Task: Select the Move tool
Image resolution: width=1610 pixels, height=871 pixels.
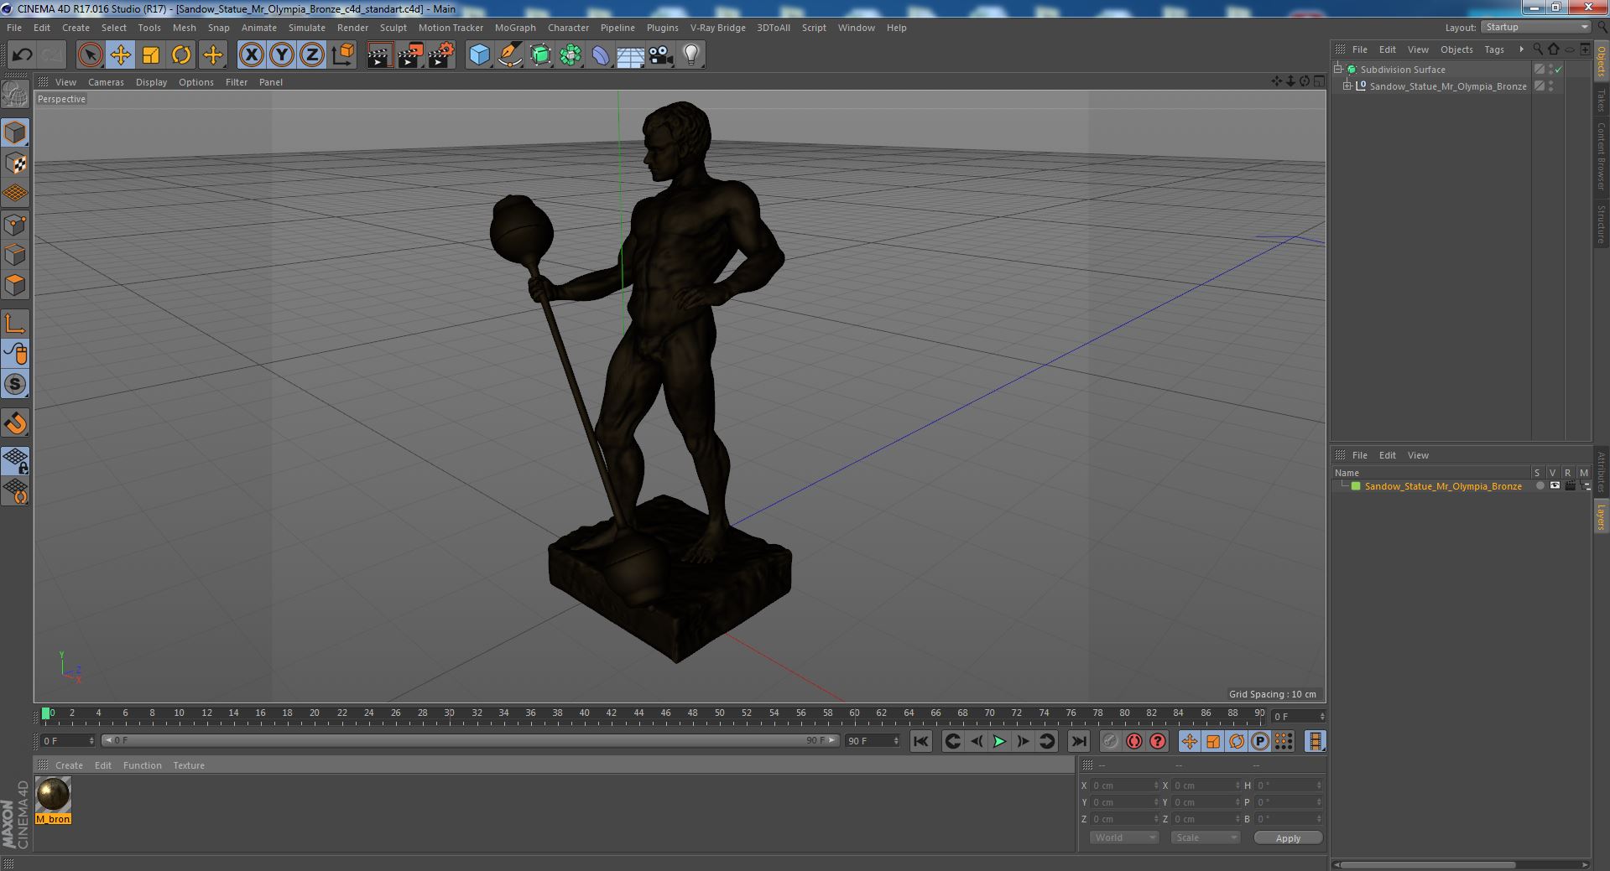Action: [120, 55]
